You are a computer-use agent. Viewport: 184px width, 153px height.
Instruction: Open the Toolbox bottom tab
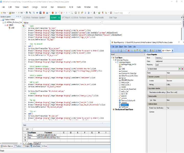coord(17,146)
